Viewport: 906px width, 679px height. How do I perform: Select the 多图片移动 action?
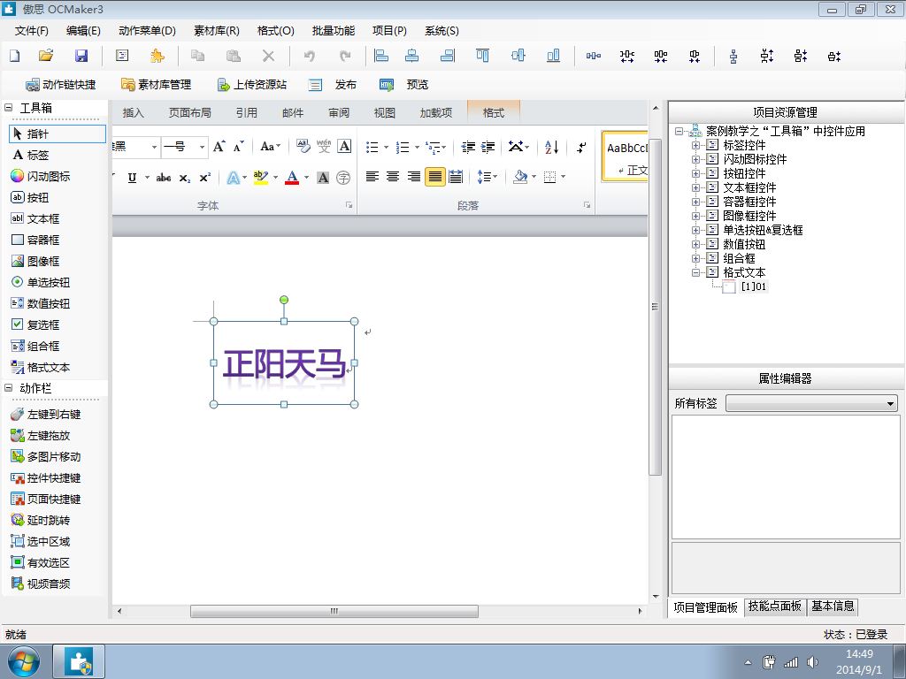coord(46,457)
